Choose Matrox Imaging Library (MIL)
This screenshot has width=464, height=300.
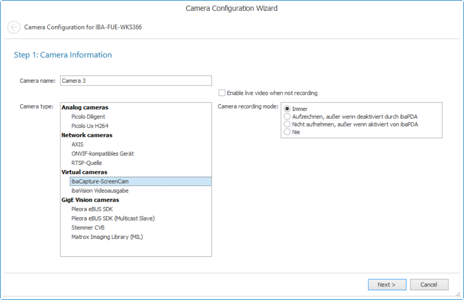click(107, 237)
